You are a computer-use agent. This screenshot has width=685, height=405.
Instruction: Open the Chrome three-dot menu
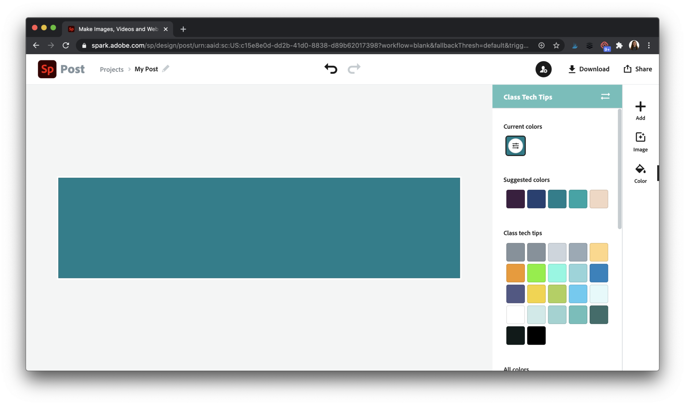[x=649, y=45]
